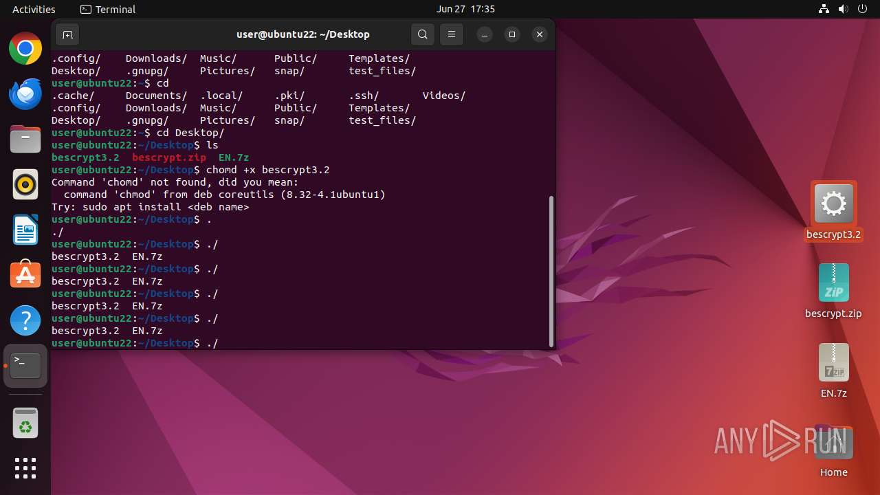Select bescrypt.zip archive on desktop
880x495 pixels.
coord(833,283)
